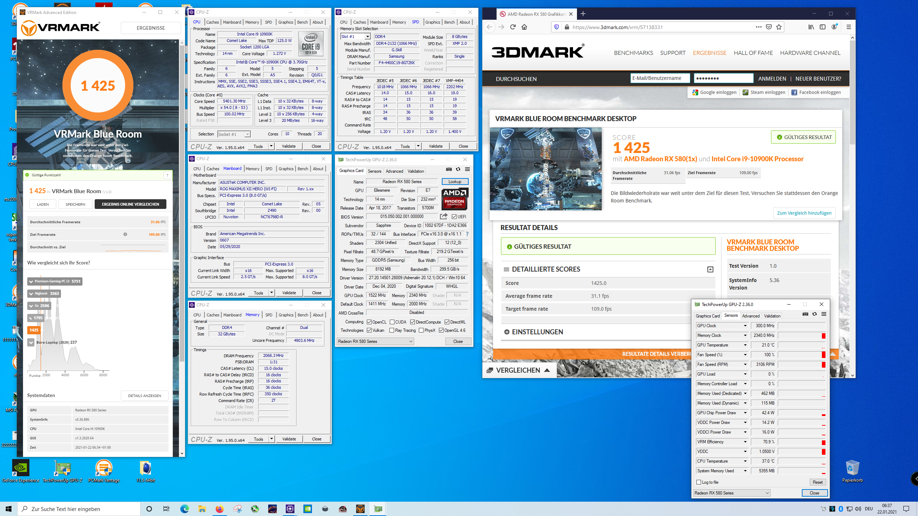918x516 pixels.
Task: Open TechPowerUp GPU-Z desktop shortcut
Action: [62, 471]
